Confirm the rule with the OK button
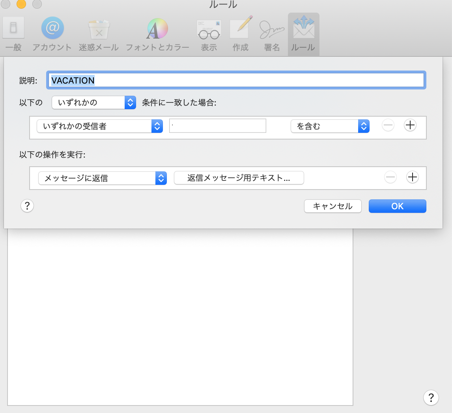Image resolution: width=452 pixels, height=413 pixels. [397, 206]
